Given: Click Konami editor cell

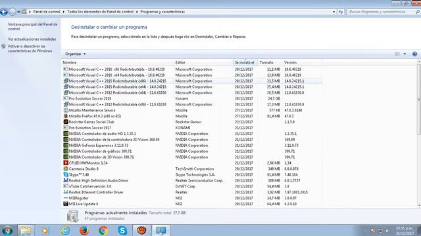Looking at the screenshot, I should click(182, 98).
